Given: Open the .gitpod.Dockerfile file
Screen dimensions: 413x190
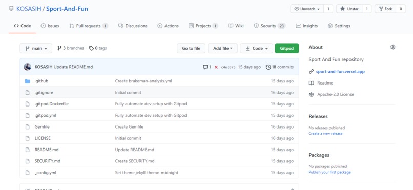Looking at the screenshot, I should tap(51, 104).
